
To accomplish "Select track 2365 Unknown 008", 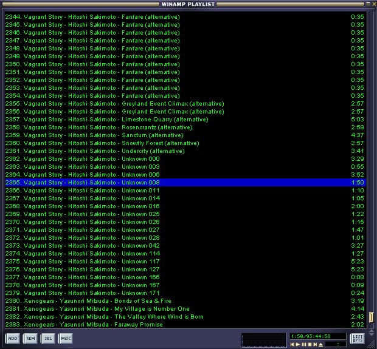I will (91, 183).
